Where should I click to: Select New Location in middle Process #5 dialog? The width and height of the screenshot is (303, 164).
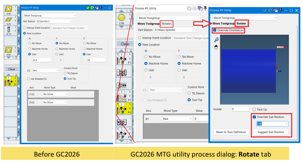pyautogui.click(x=140, y=45)
